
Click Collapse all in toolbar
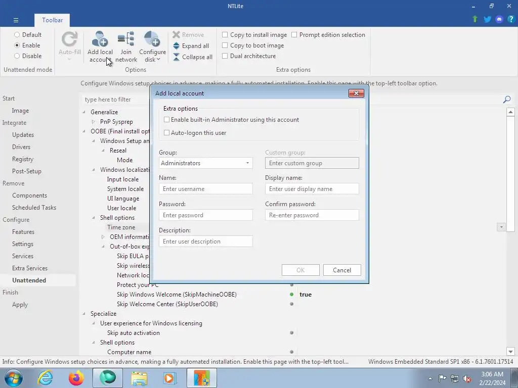coord(193,57)
